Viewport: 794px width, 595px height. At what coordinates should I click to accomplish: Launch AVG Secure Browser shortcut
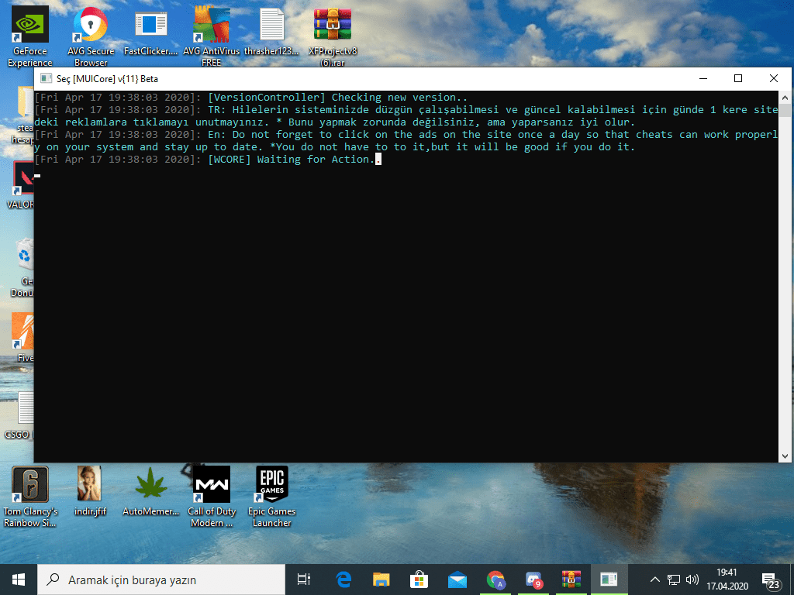(91, 36)
